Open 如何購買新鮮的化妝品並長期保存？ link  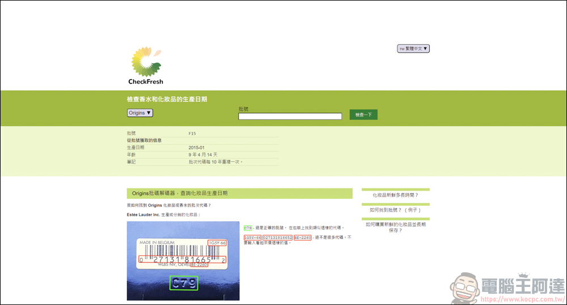point(396,227)
